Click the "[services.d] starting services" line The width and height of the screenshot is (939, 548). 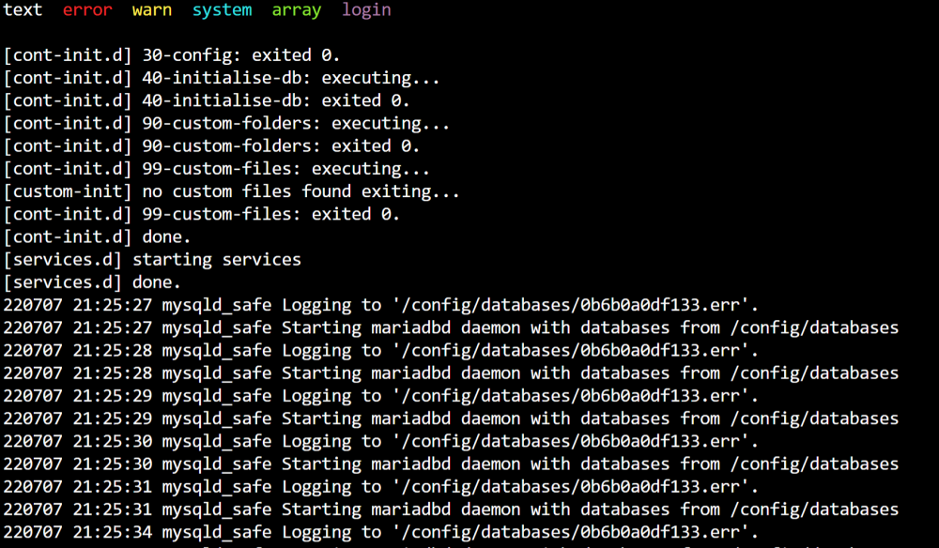tap(152, 260)
